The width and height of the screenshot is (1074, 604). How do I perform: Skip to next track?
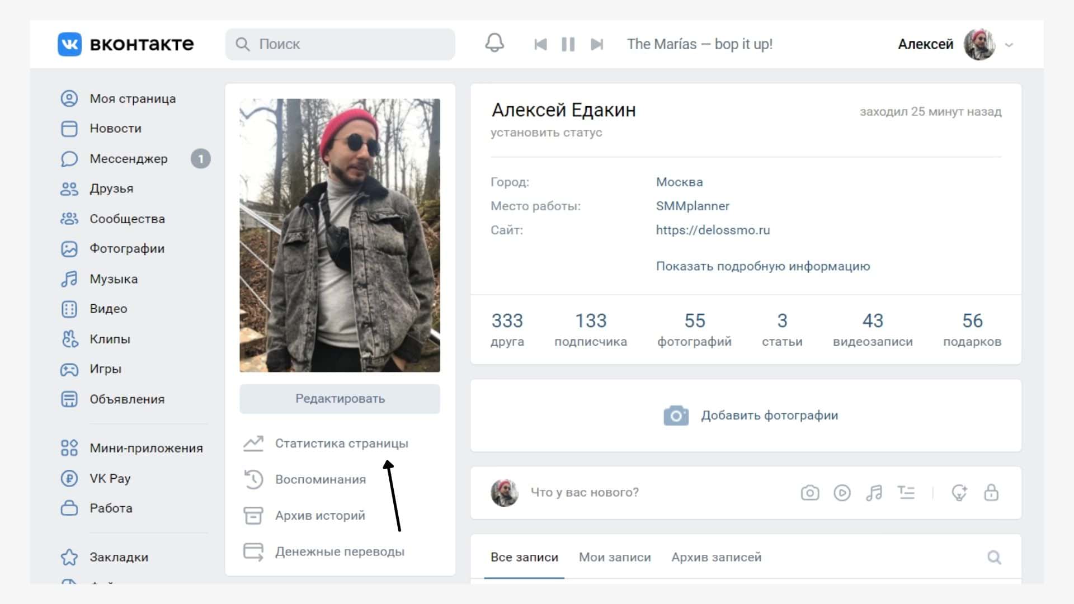[597, 44]
